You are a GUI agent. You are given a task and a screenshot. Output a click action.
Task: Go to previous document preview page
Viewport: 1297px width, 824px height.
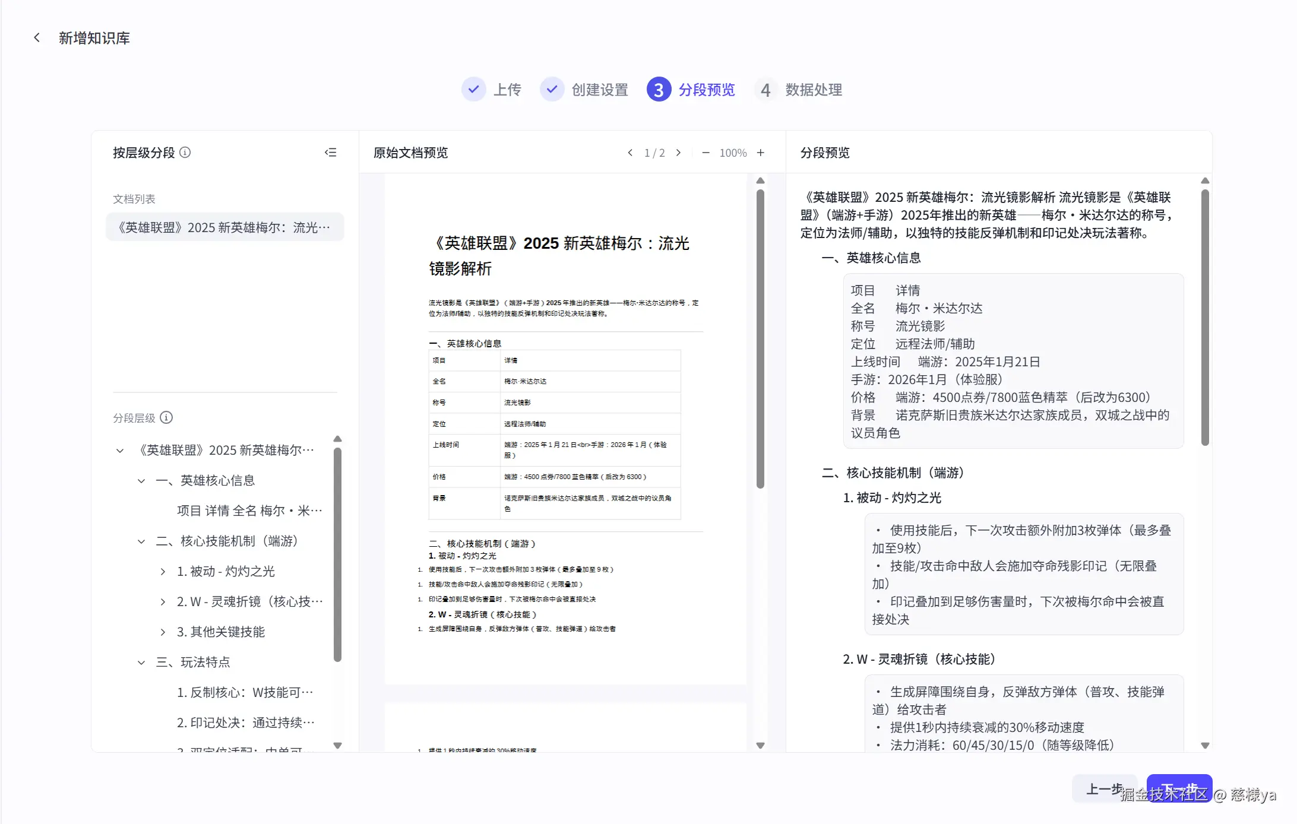pos(630,153)
